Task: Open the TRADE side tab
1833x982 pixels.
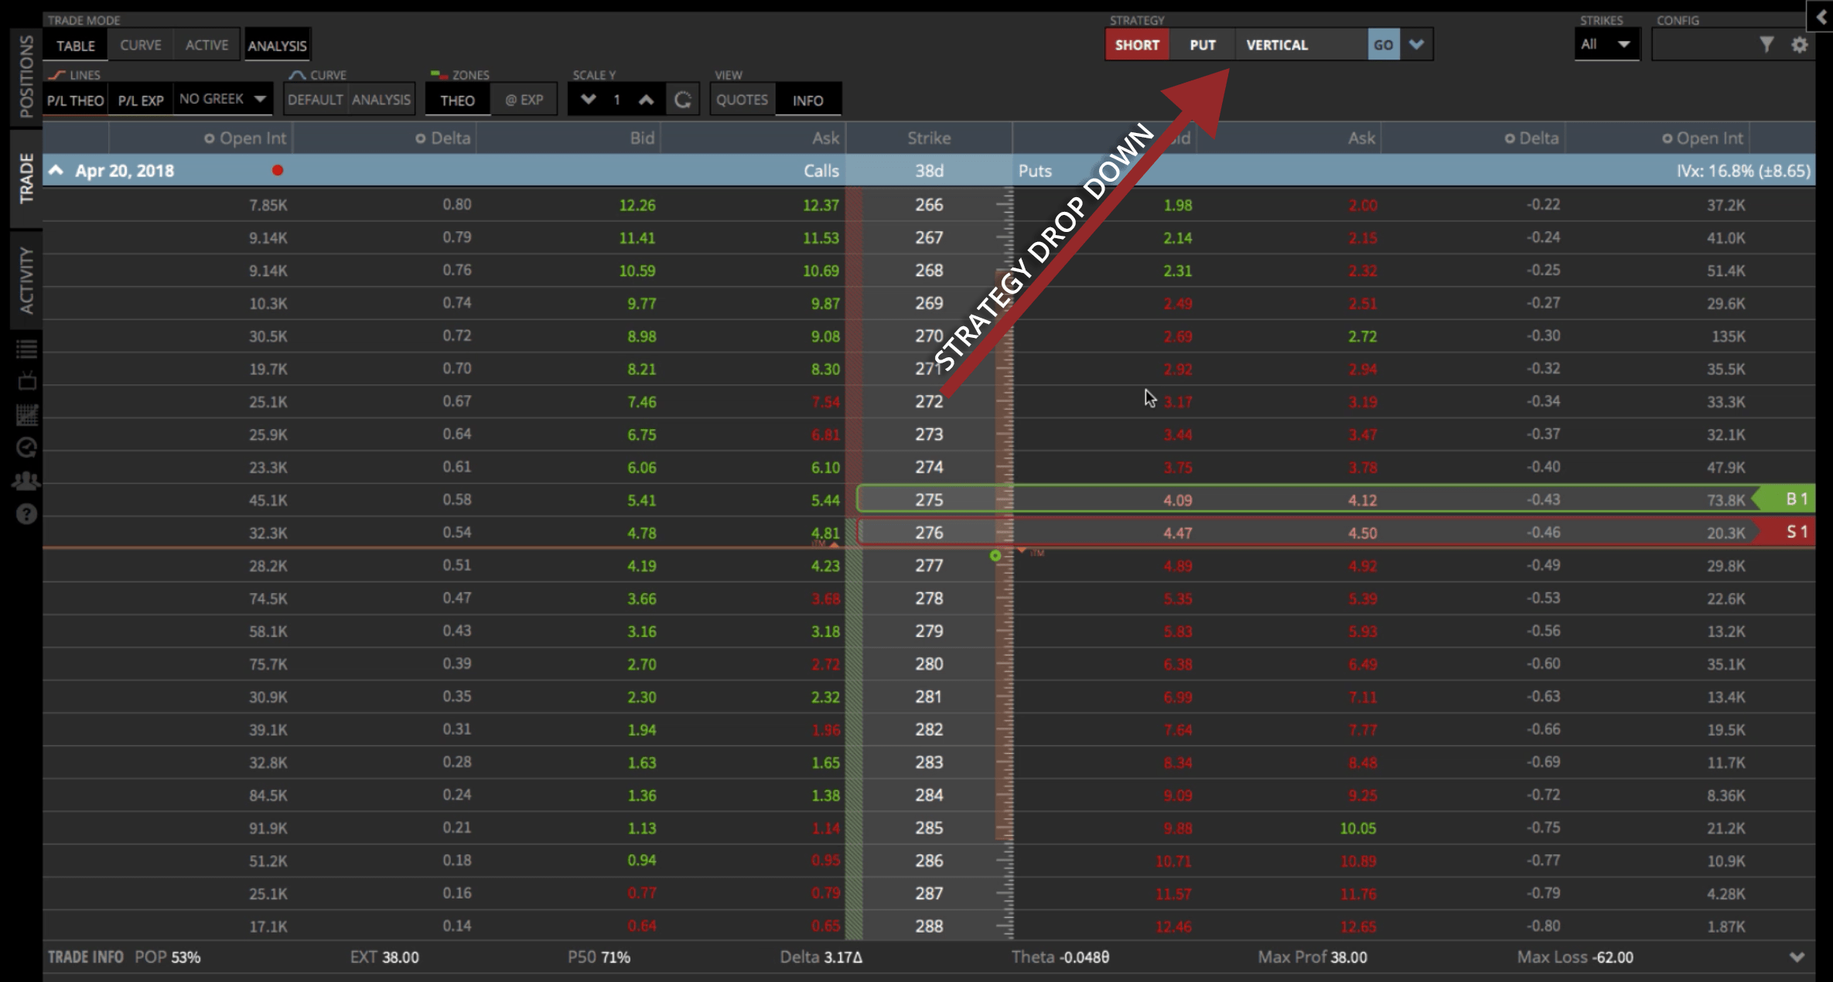Action: coord(26,179)
